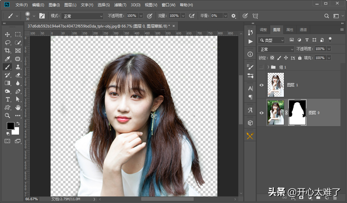The height and width of the screenshot is (203, 347).
Task: Click the foreground color swatch
Action: coord(10,126)
